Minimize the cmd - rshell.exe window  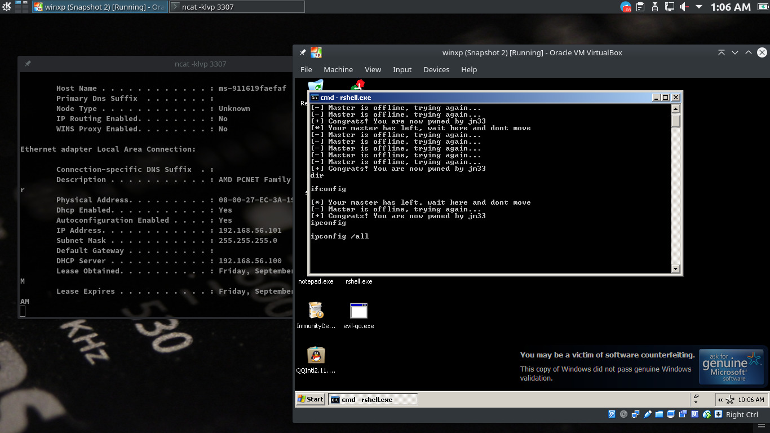[656, 97]
